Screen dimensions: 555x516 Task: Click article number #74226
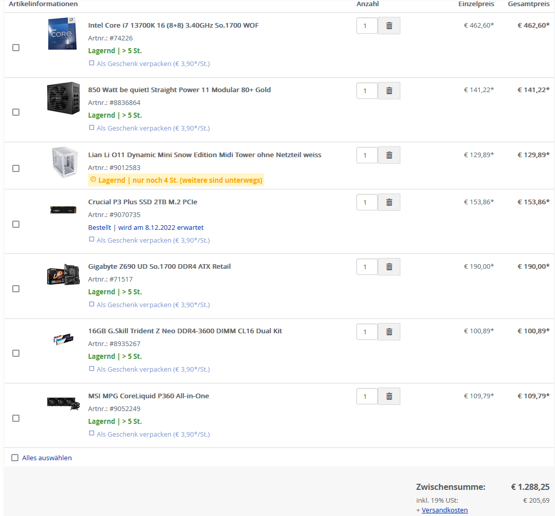tap(121, 38)
